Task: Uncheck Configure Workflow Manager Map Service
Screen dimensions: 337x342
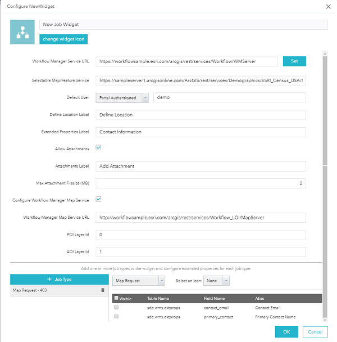Action: pos(98,199)
